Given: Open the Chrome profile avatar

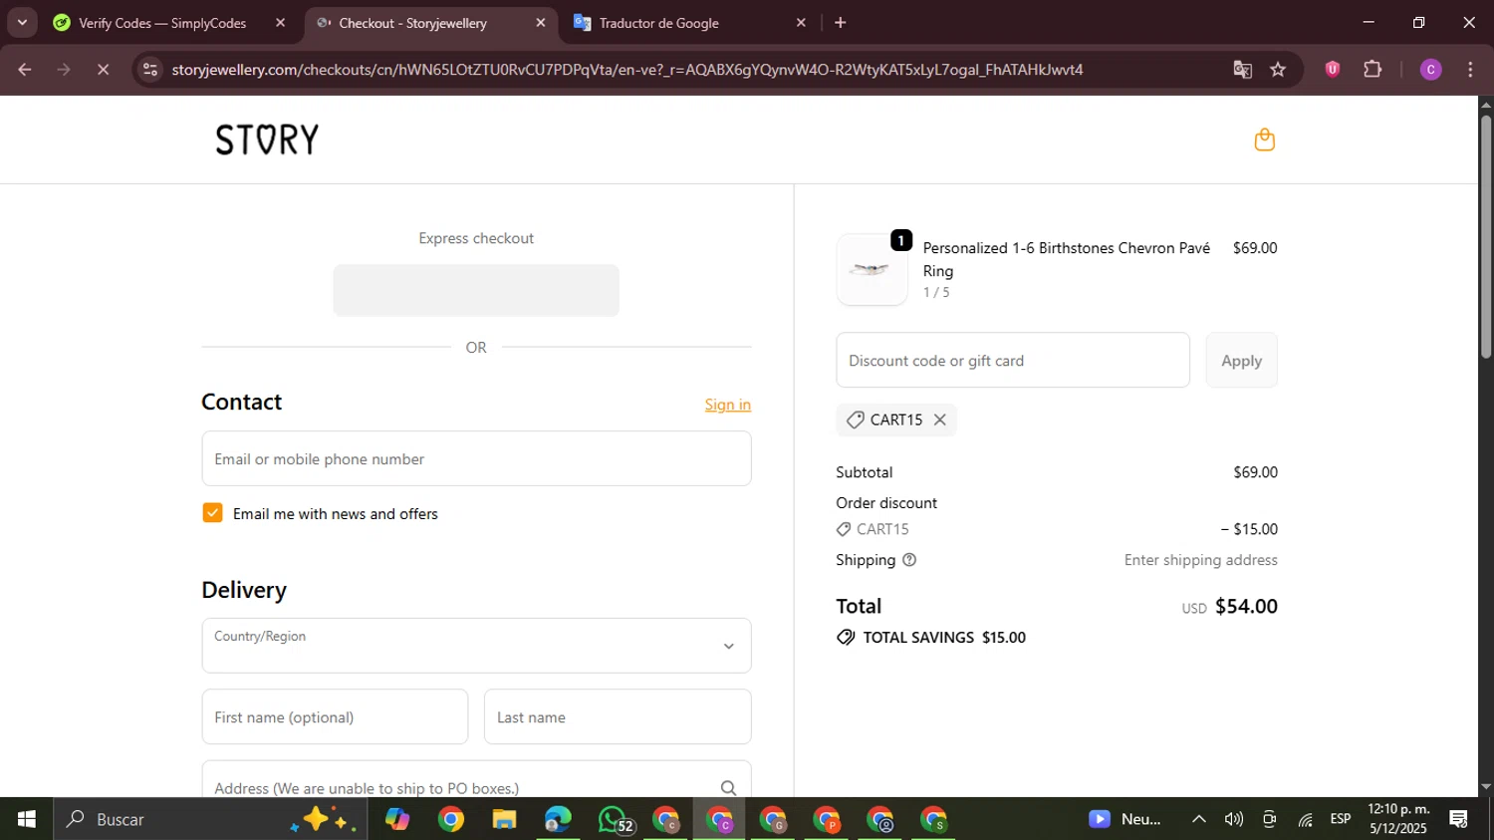Looking at the screenshot, I should tap(1430, 69).
